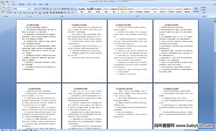Open the font name dropdown

26,9
